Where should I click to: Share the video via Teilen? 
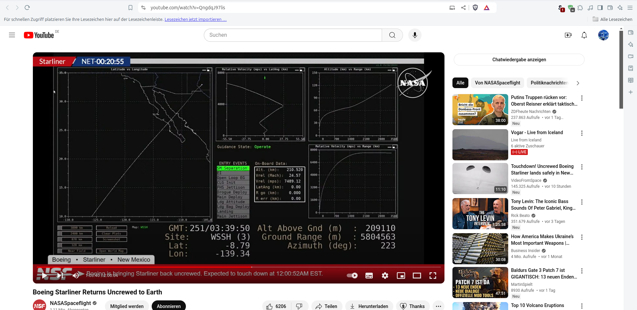pyautogui.click(x=326, y=306)
